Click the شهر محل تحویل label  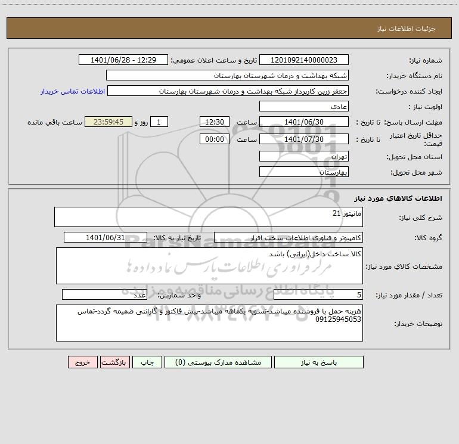pyautogui.click(x=417, y=172)
